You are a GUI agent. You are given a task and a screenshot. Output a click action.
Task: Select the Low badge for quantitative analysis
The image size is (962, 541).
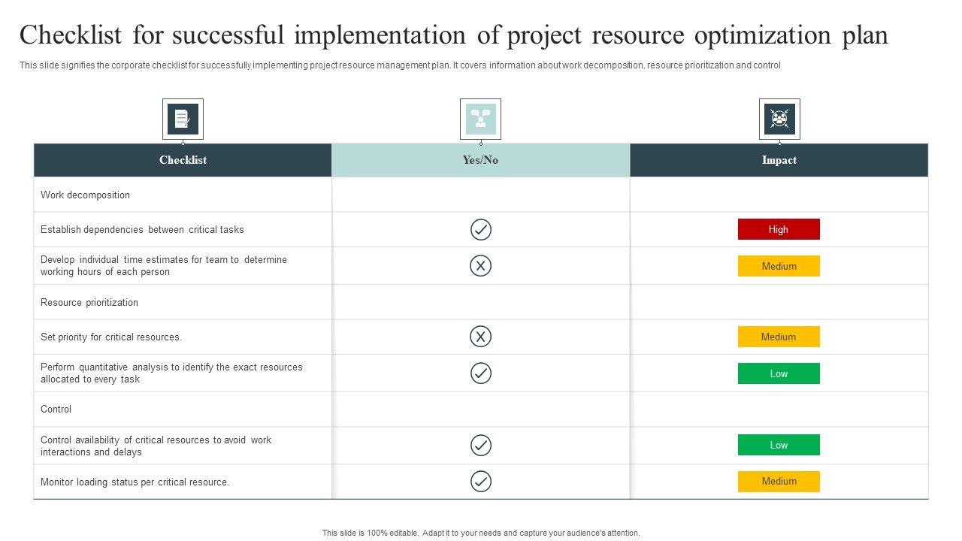[779, 373]
